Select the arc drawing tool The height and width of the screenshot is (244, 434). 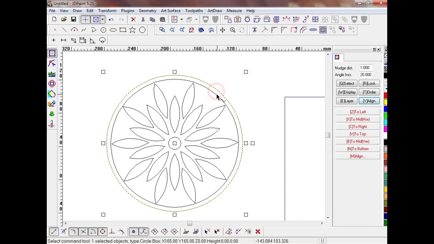(x=74, y=30)
